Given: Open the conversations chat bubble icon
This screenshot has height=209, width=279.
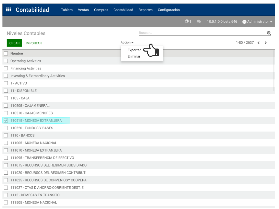Looking at the screenshot, I should 199,22.
